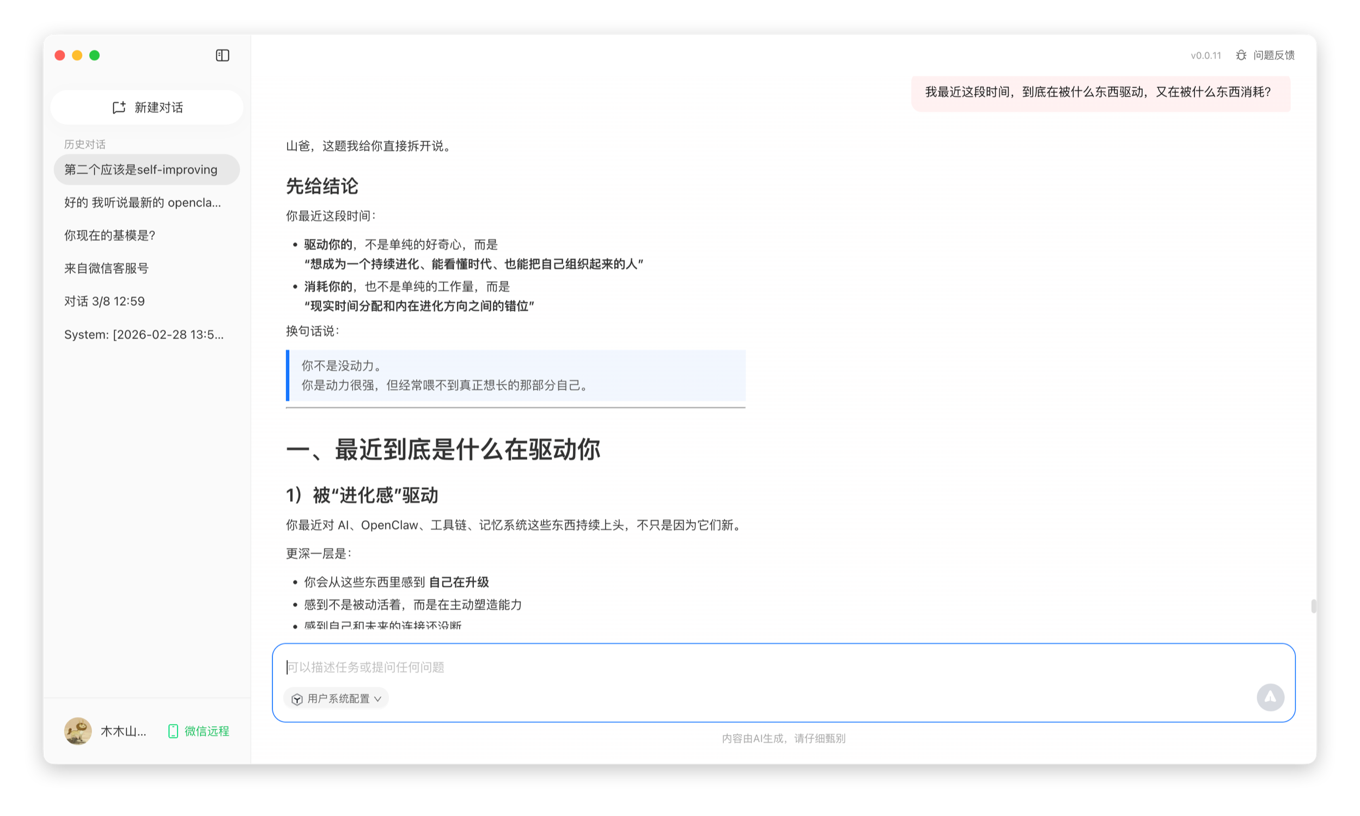The image size is (1360, 816).
Task: Open the user avatar profile picture
Action: [x=78, y=731]
